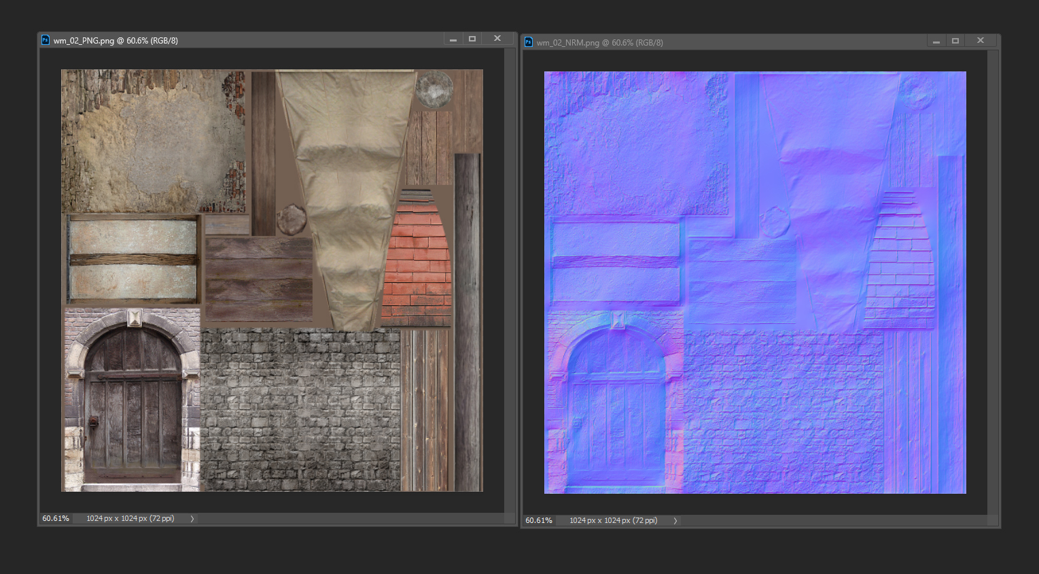Screen dimensions: 1039x574
Task: Close the wm_02_NRM.png normal map window
Action: pos(981,41)
